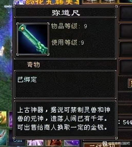This screenshot has width=132, height=147.
Task: Click the pink-white skill icon below the tooltip
Action: pos(35,143)
